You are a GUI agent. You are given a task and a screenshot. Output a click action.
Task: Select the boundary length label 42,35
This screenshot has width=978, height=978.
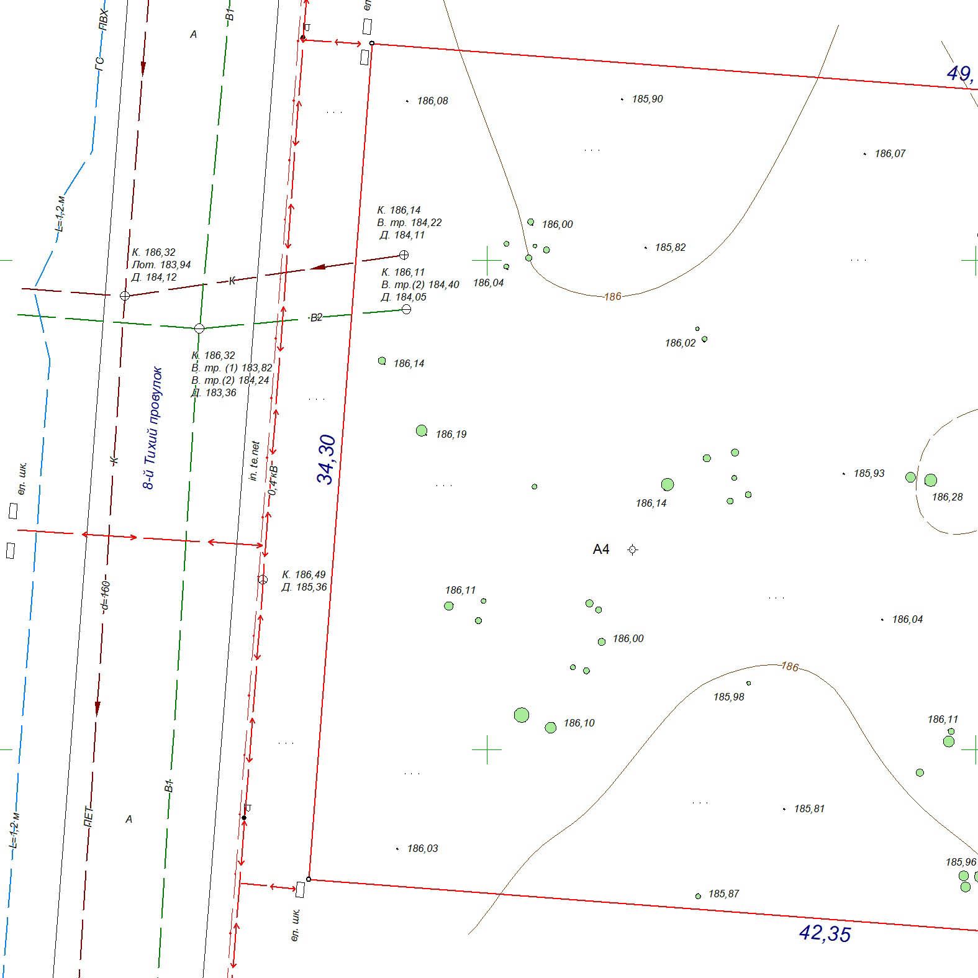click(x=825, y=933)
